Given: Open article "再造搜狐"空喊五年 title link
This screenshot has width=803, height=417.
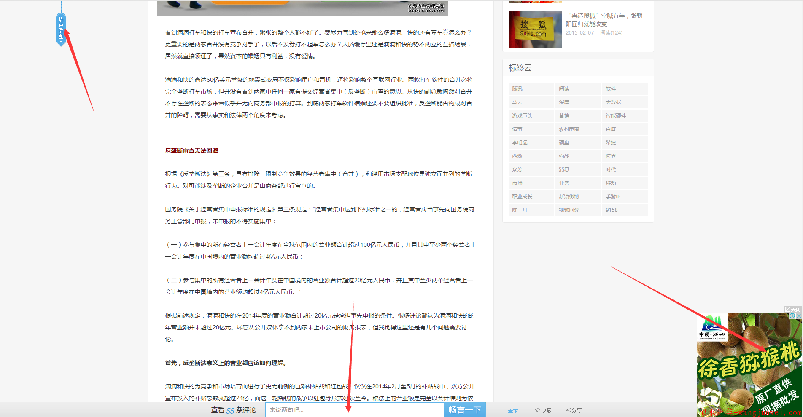Looking at the screenshot, I should click(x=604, y=20).
